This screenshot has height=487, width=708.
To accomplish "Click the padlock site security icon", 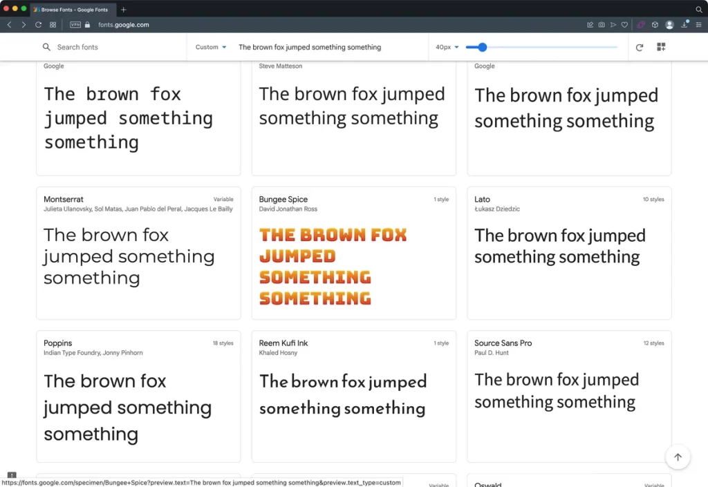I will click(x=88, y=25).
